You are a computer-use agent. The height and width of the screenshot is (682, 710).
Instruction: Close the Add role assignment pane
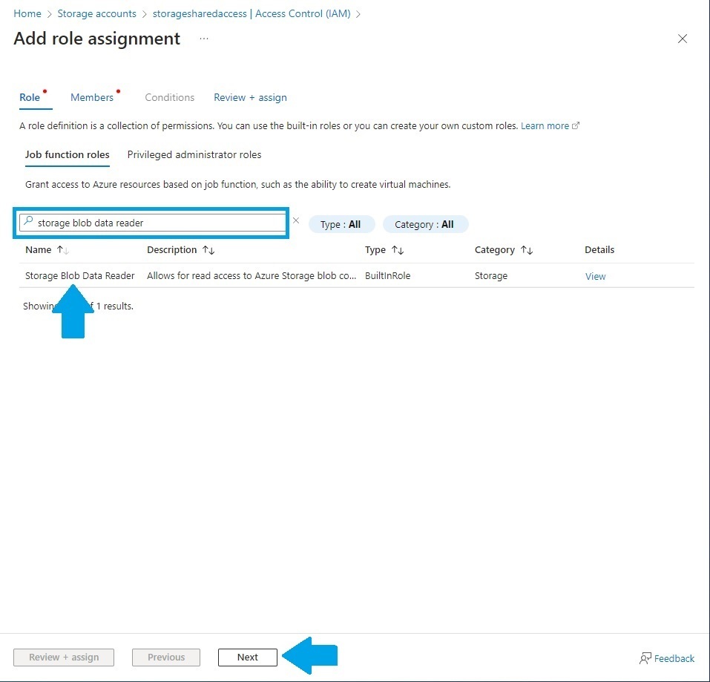(x=682, y=39)
